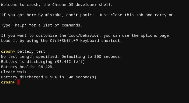Click the 'don't panic!' phrase
Image resolution: width=189 pixels, height=103 pixels.
point(80,15)
